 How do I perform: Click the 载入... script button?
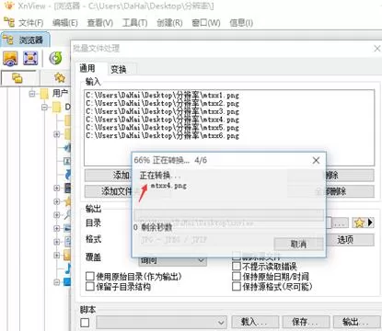click(254, 322)
